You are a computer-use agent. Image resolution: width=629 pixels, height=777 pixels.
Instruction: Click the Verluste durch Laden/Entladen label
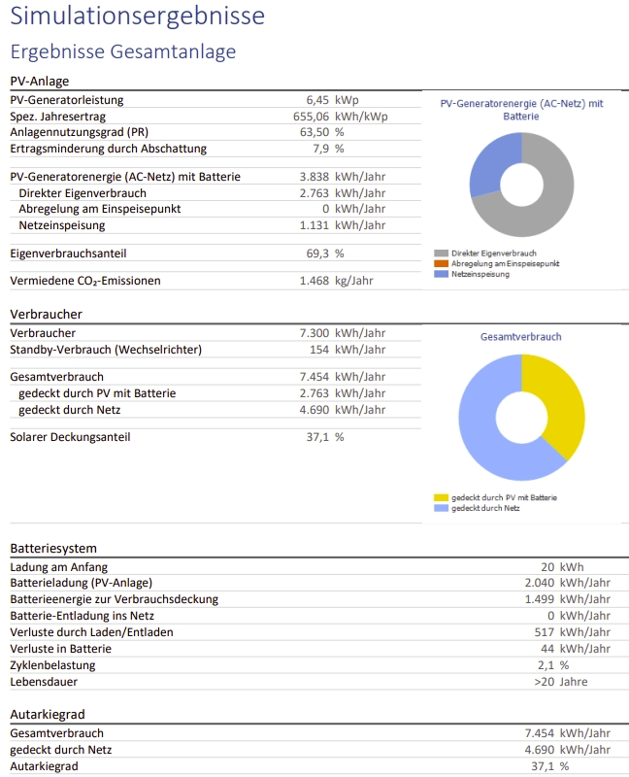click(91, 633)
